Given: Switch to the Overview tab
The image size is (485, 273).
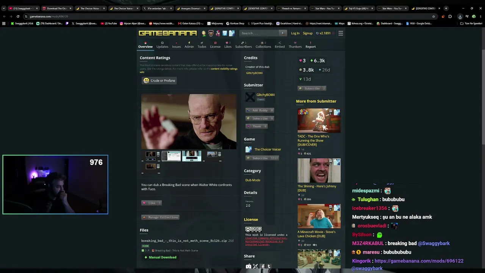Looking at the screenshot, I should [x=145, y=45].
